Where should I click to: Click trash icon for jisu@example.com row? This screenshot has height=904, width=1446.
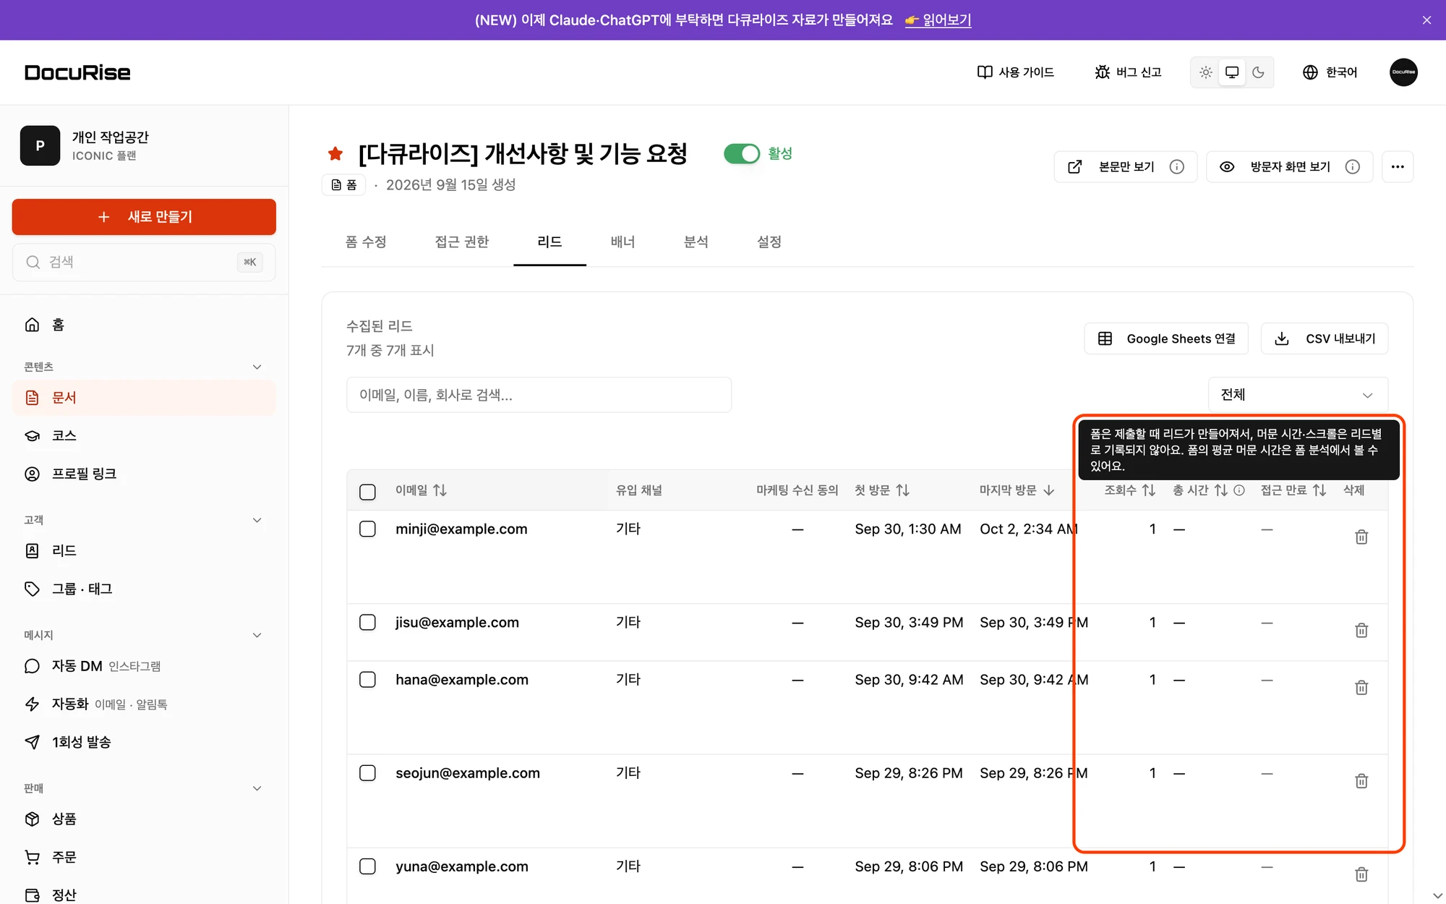pos(1361,630)
